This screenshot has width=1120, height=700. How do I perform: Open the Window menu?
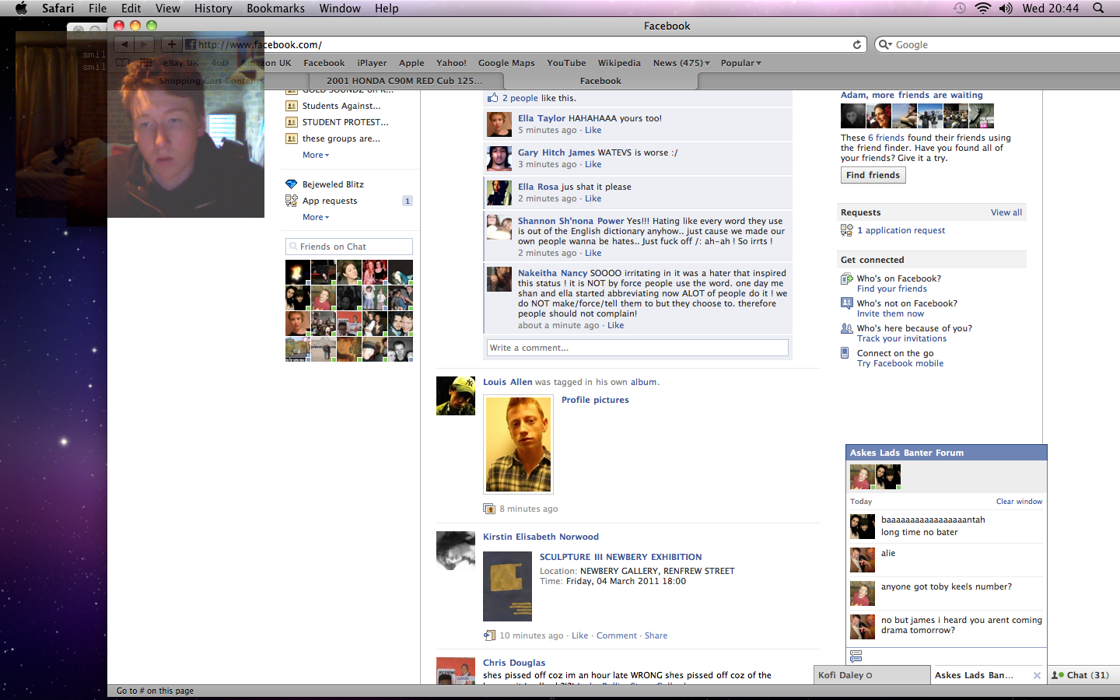tap(340, 8)
